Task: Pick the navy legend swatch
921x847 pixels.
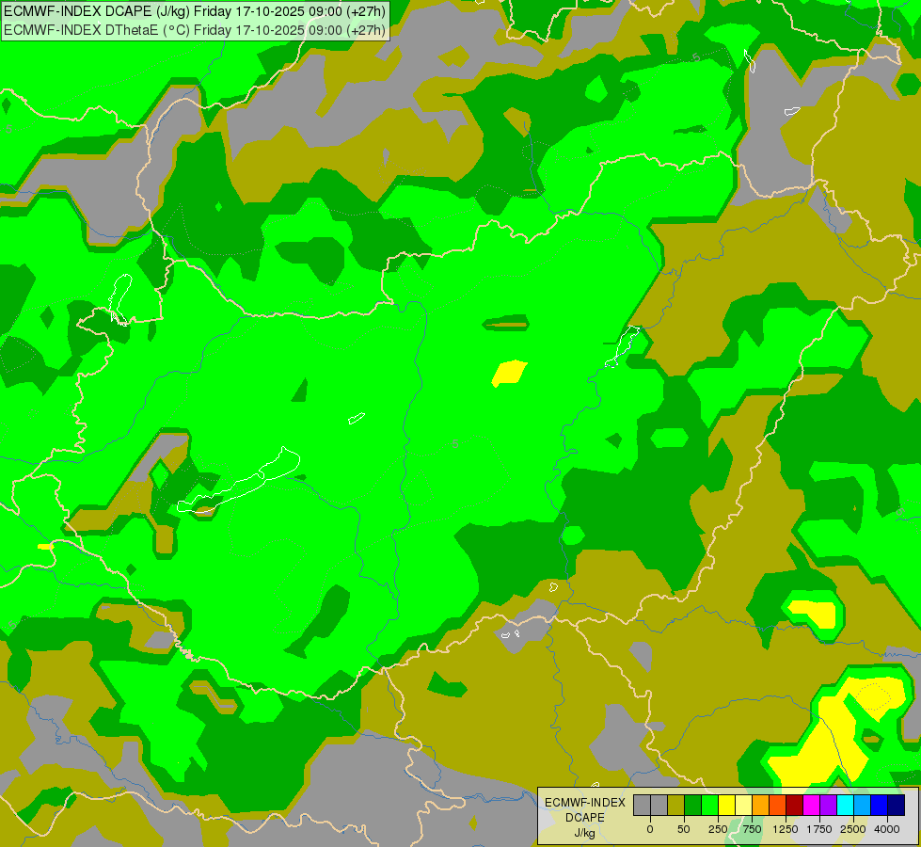Action: pyautogui.click(x=896, y=805)
